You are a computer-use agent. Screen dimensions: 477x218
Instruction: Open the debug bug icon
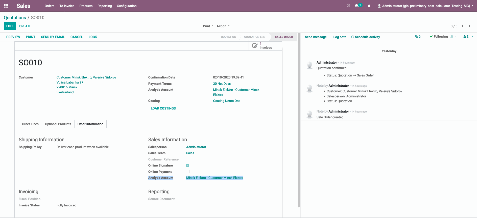click(x=369, y=6)
